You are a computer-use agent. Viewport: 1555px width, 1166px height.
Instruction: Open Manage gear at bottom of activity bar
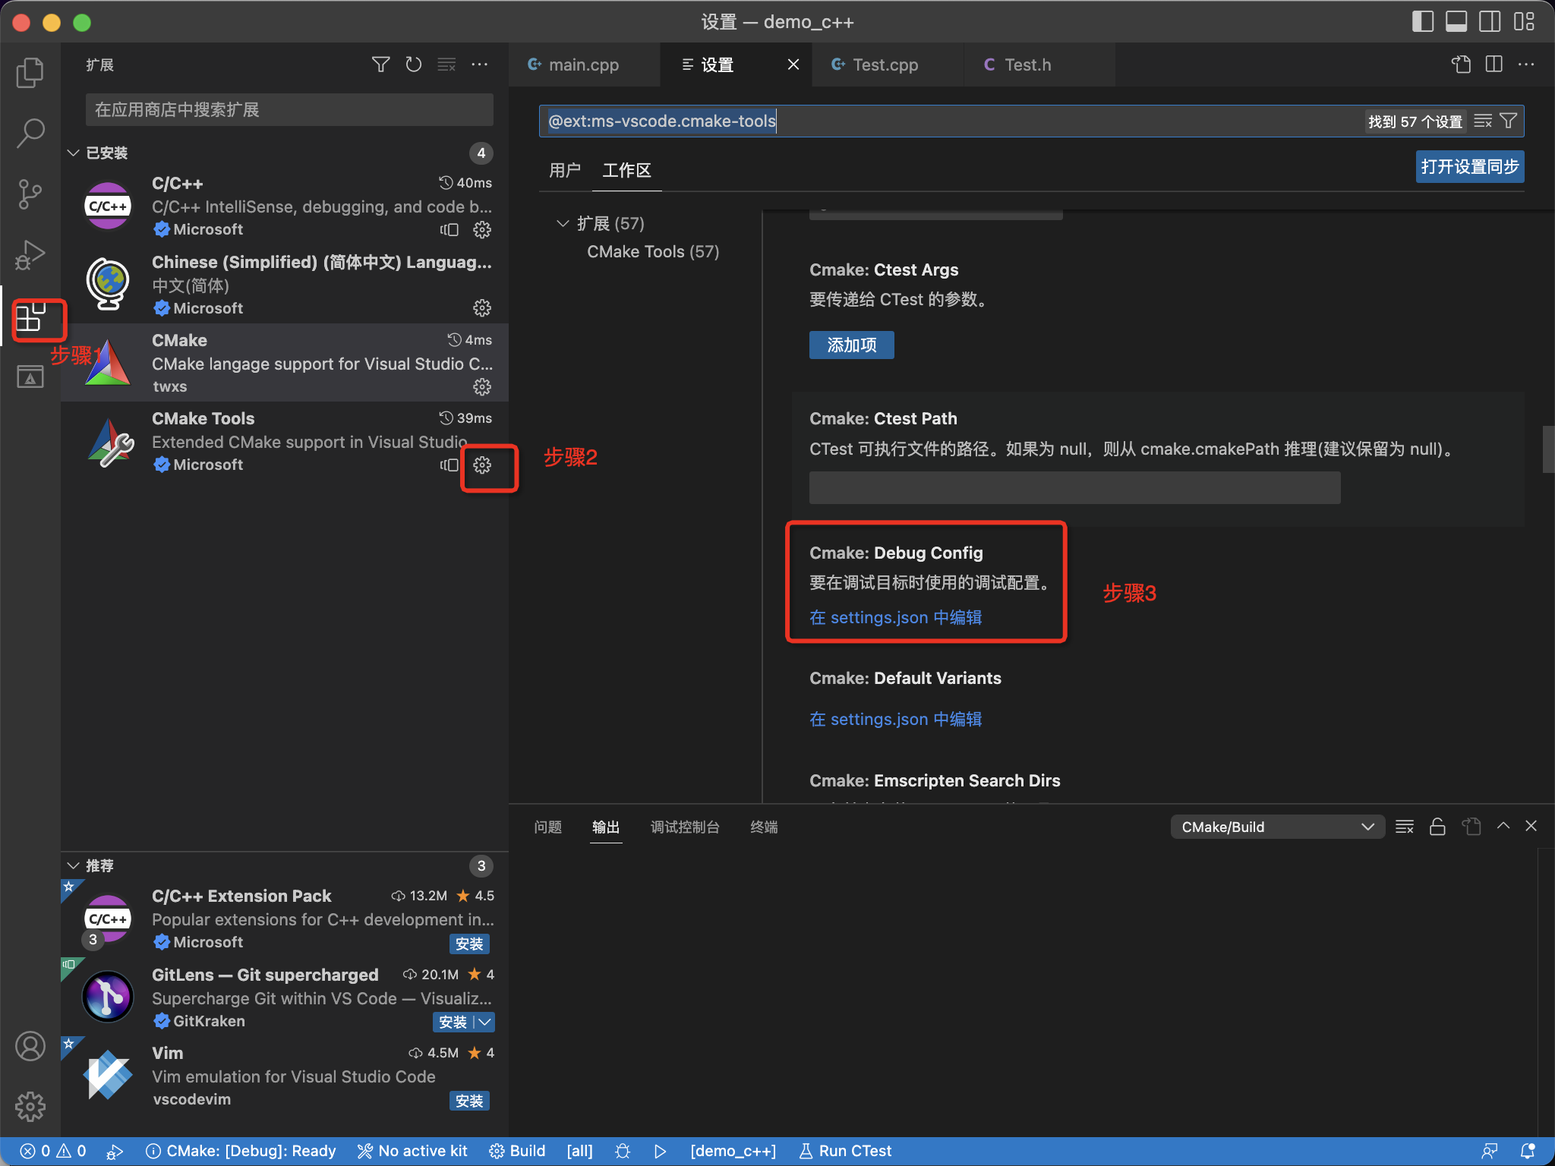(x=30, y=1107)
